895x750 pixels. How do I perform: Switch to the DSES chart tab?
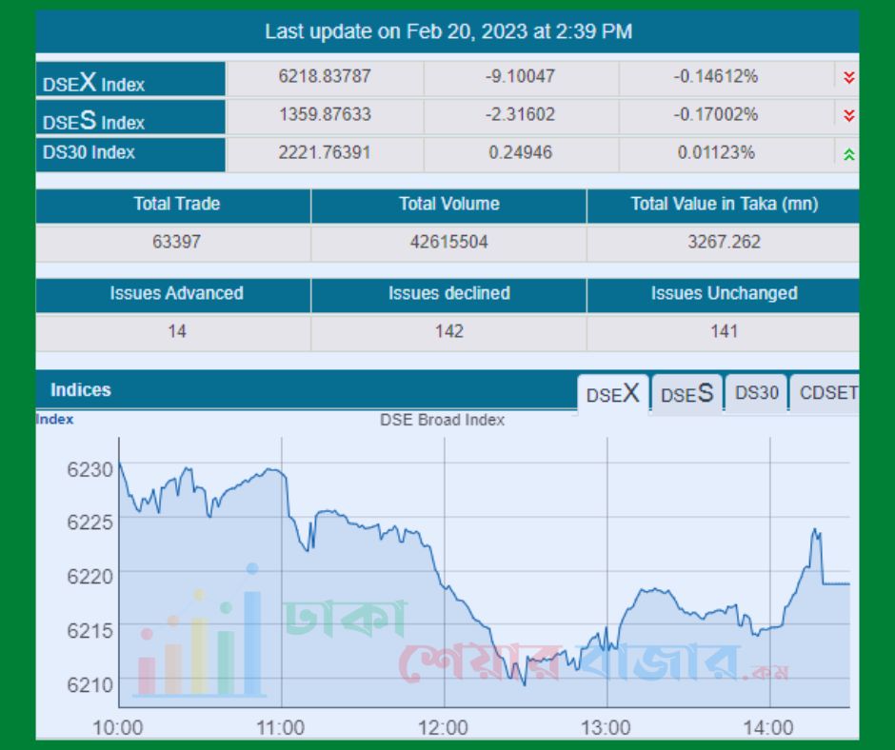click(686, 394)
